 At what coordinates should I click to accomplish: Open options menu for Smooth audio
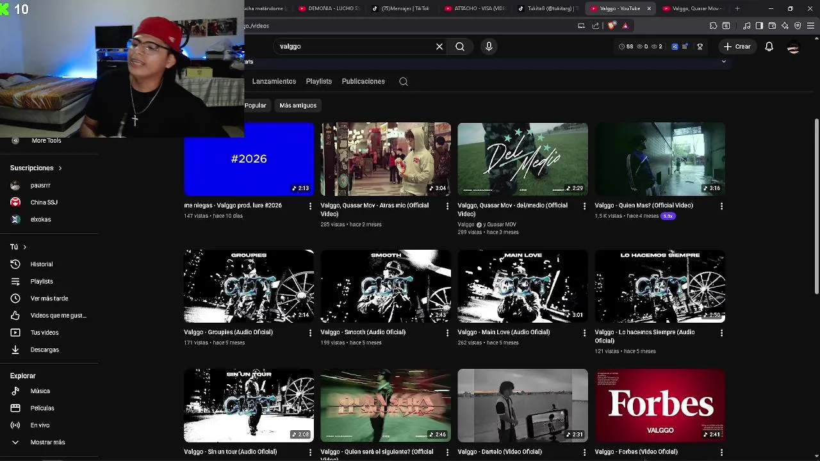(447, 333)
